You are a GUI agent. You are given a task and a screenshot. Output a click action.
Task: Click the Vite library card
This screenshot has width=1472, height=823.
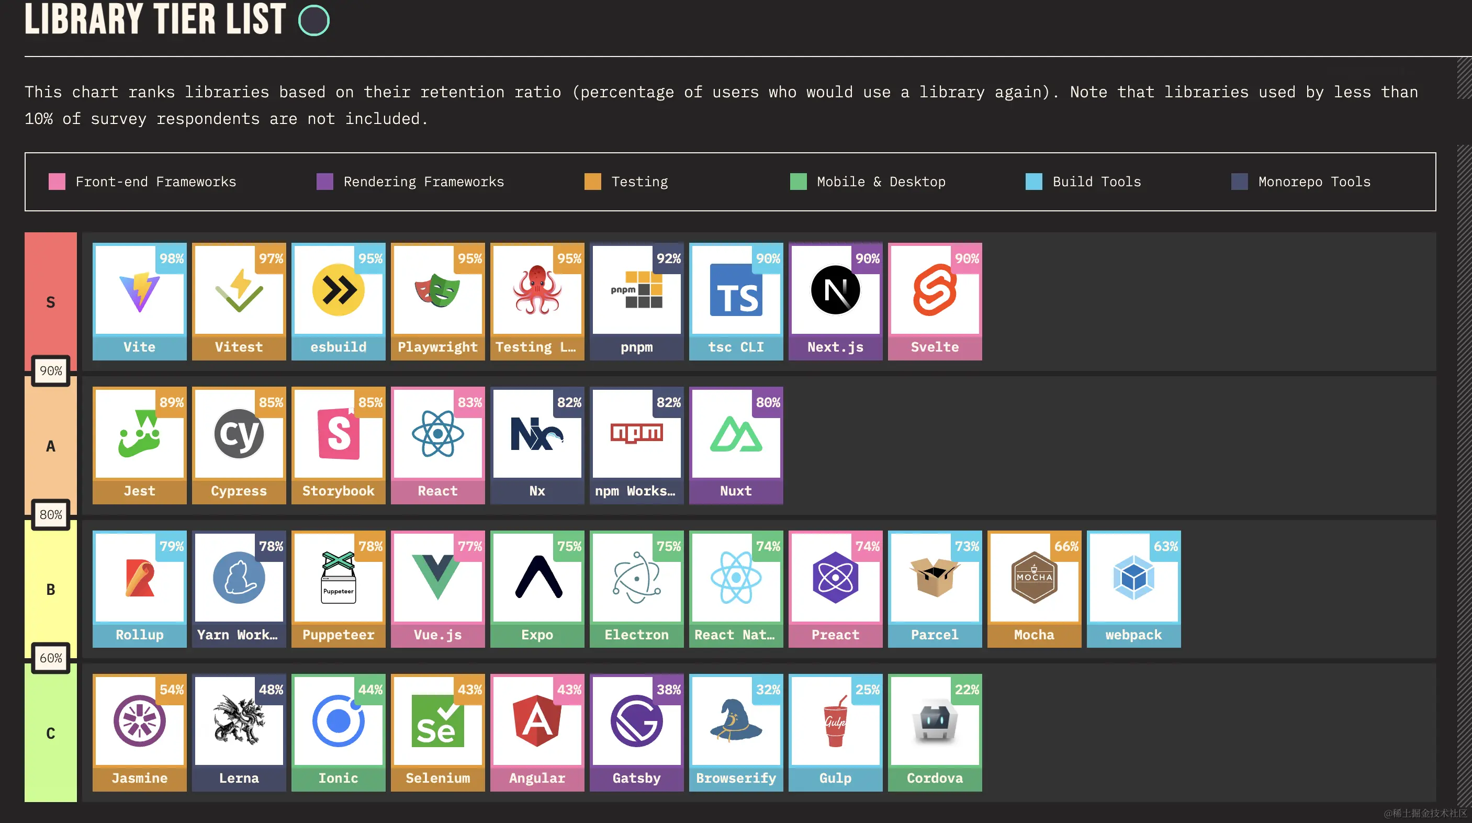pos(139,301)
